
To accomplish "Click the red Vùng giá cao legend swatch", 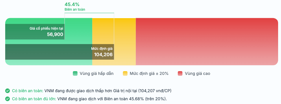I will [180, 73].
